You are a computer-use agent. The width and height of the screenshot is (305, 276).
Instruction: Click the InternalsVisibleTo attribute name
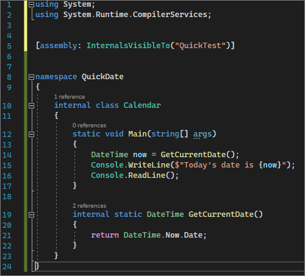point(128,46)
